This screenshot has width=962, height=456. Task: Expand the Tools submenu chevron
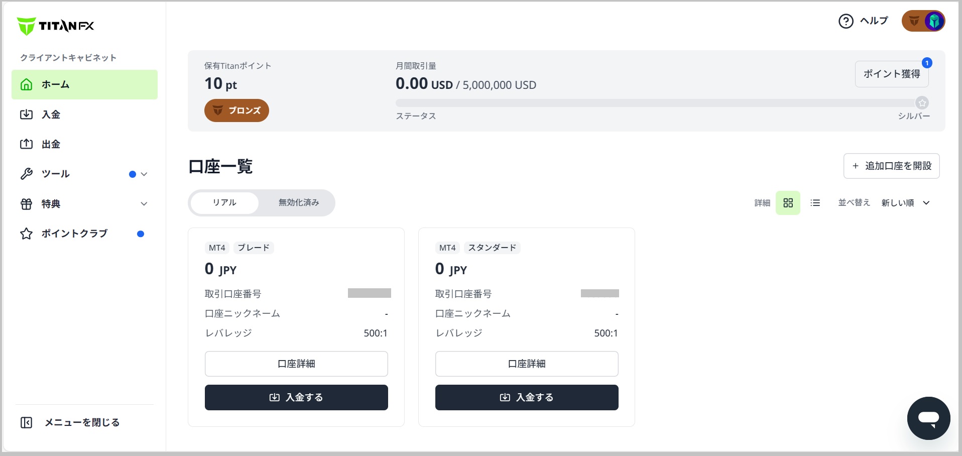pyautogui.click(x=144, y=174)
